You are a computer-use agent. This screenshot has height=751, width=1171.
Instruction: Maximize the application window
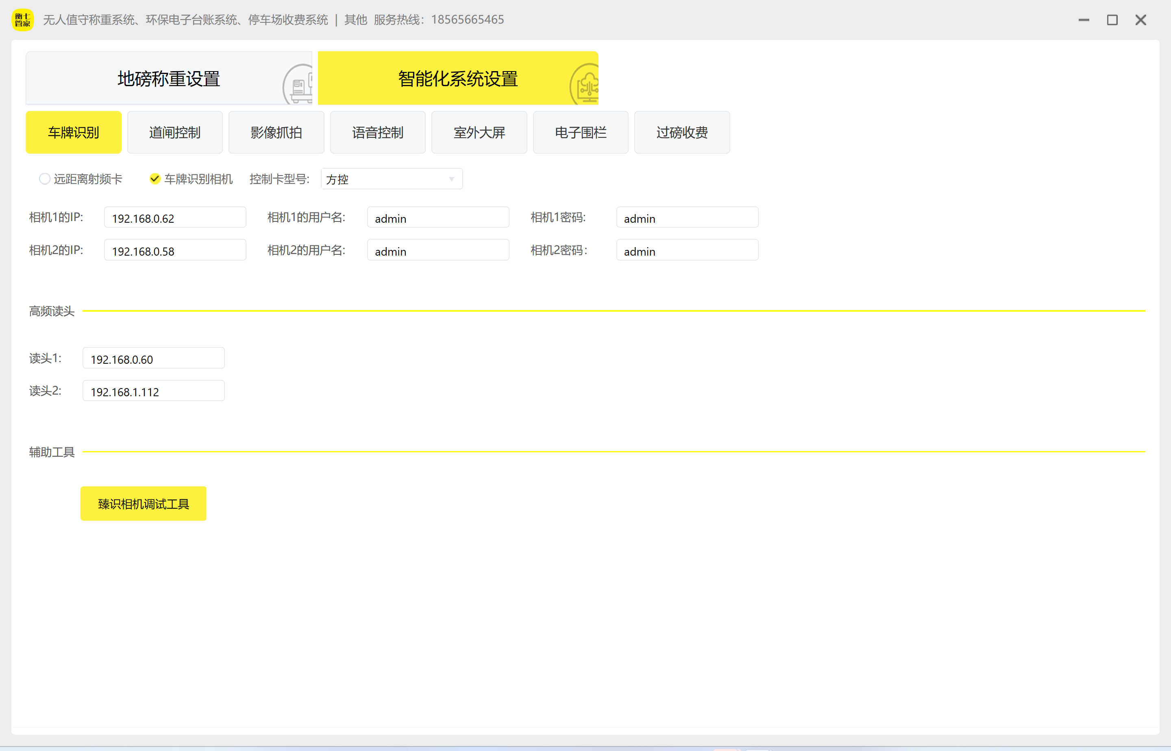(1112, 20)
